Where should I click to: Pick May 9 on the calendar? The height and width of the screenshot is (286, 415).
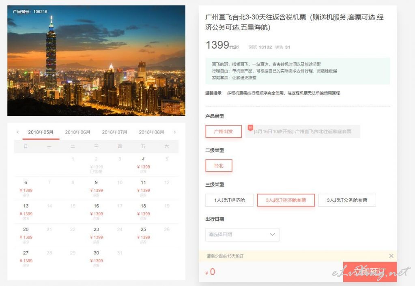(x=96, y=188)
